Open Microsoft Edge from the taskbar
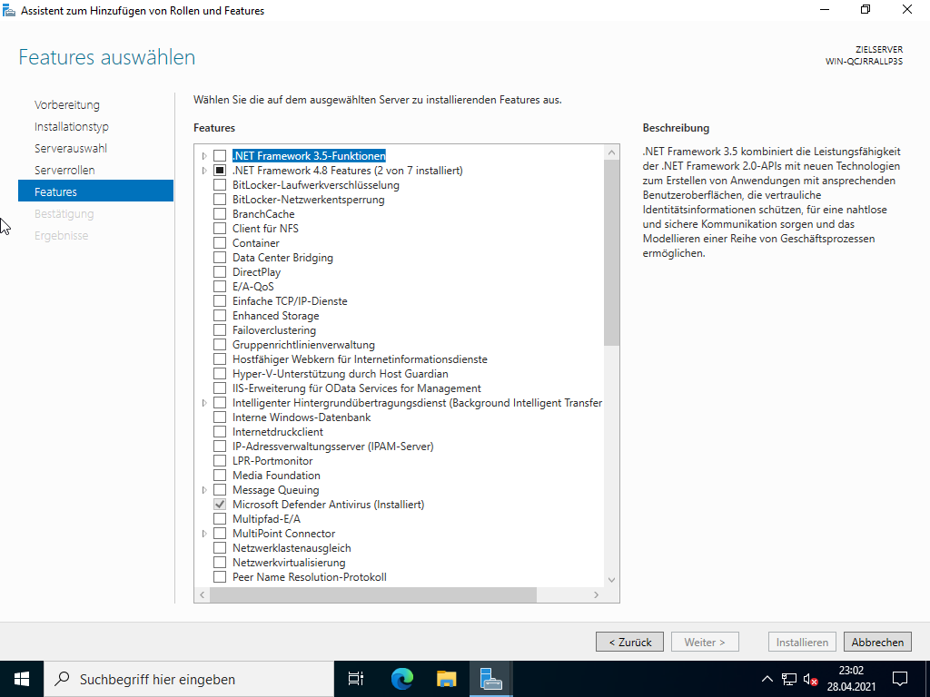 (x=401, y=678)
